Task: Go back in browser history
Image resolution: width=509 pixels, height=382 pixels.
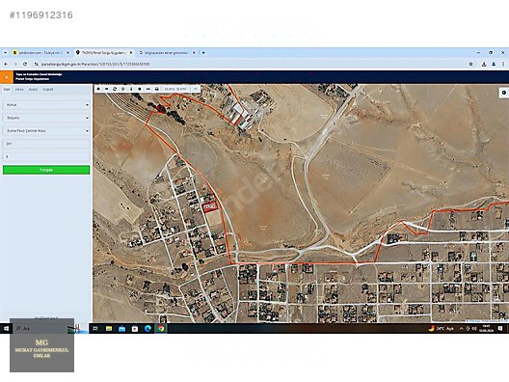Action: [x=6, y=64]
